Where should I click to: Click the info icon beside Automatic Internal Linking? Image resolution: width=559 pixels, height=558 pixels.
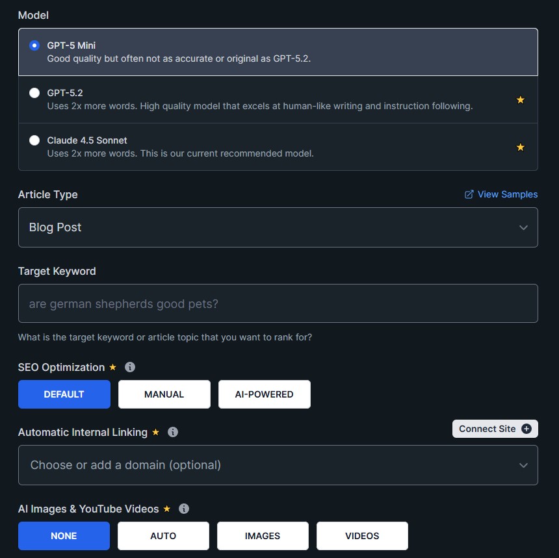[x=172, y=432]
